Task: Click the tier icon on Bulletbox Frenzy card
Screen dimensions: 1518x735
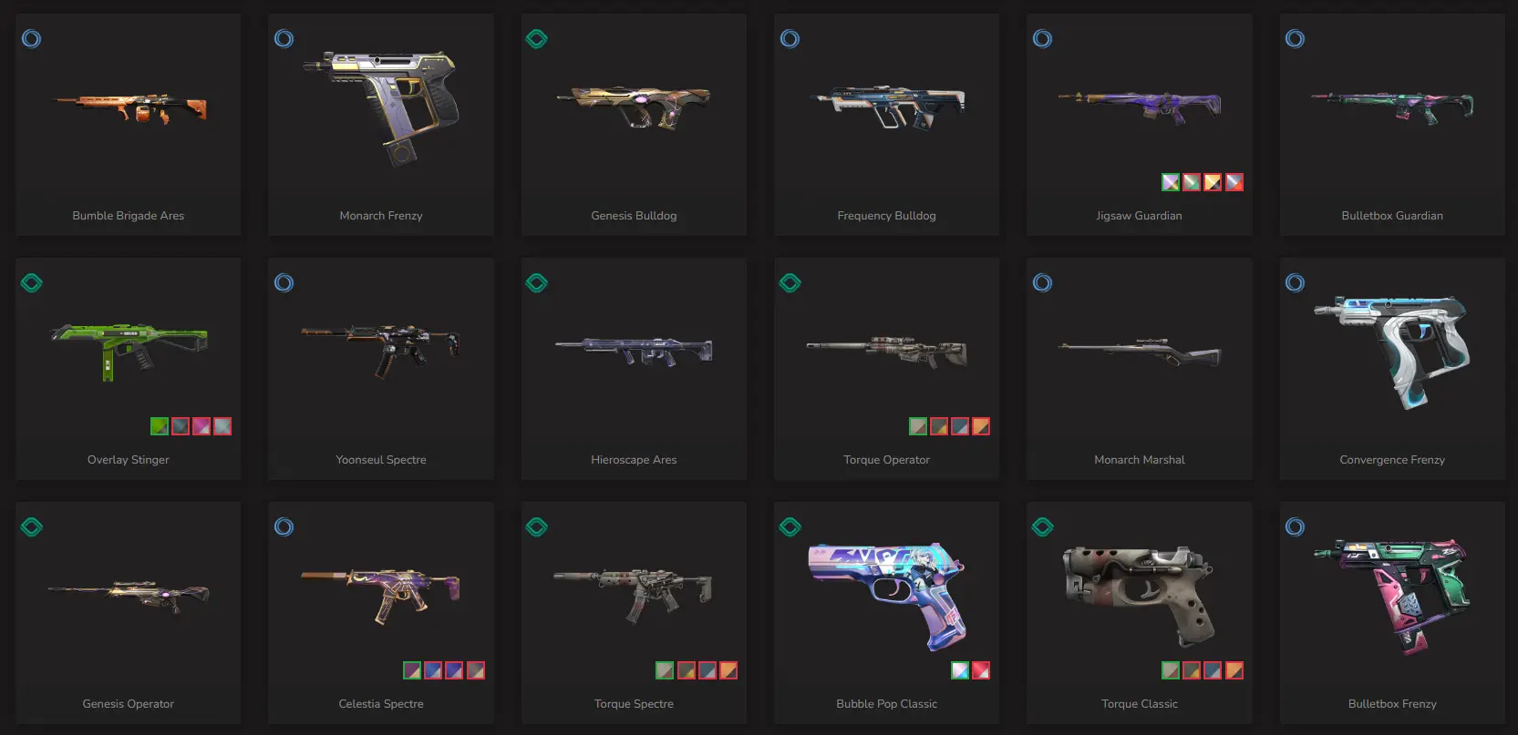Action: coord(1295,526)
